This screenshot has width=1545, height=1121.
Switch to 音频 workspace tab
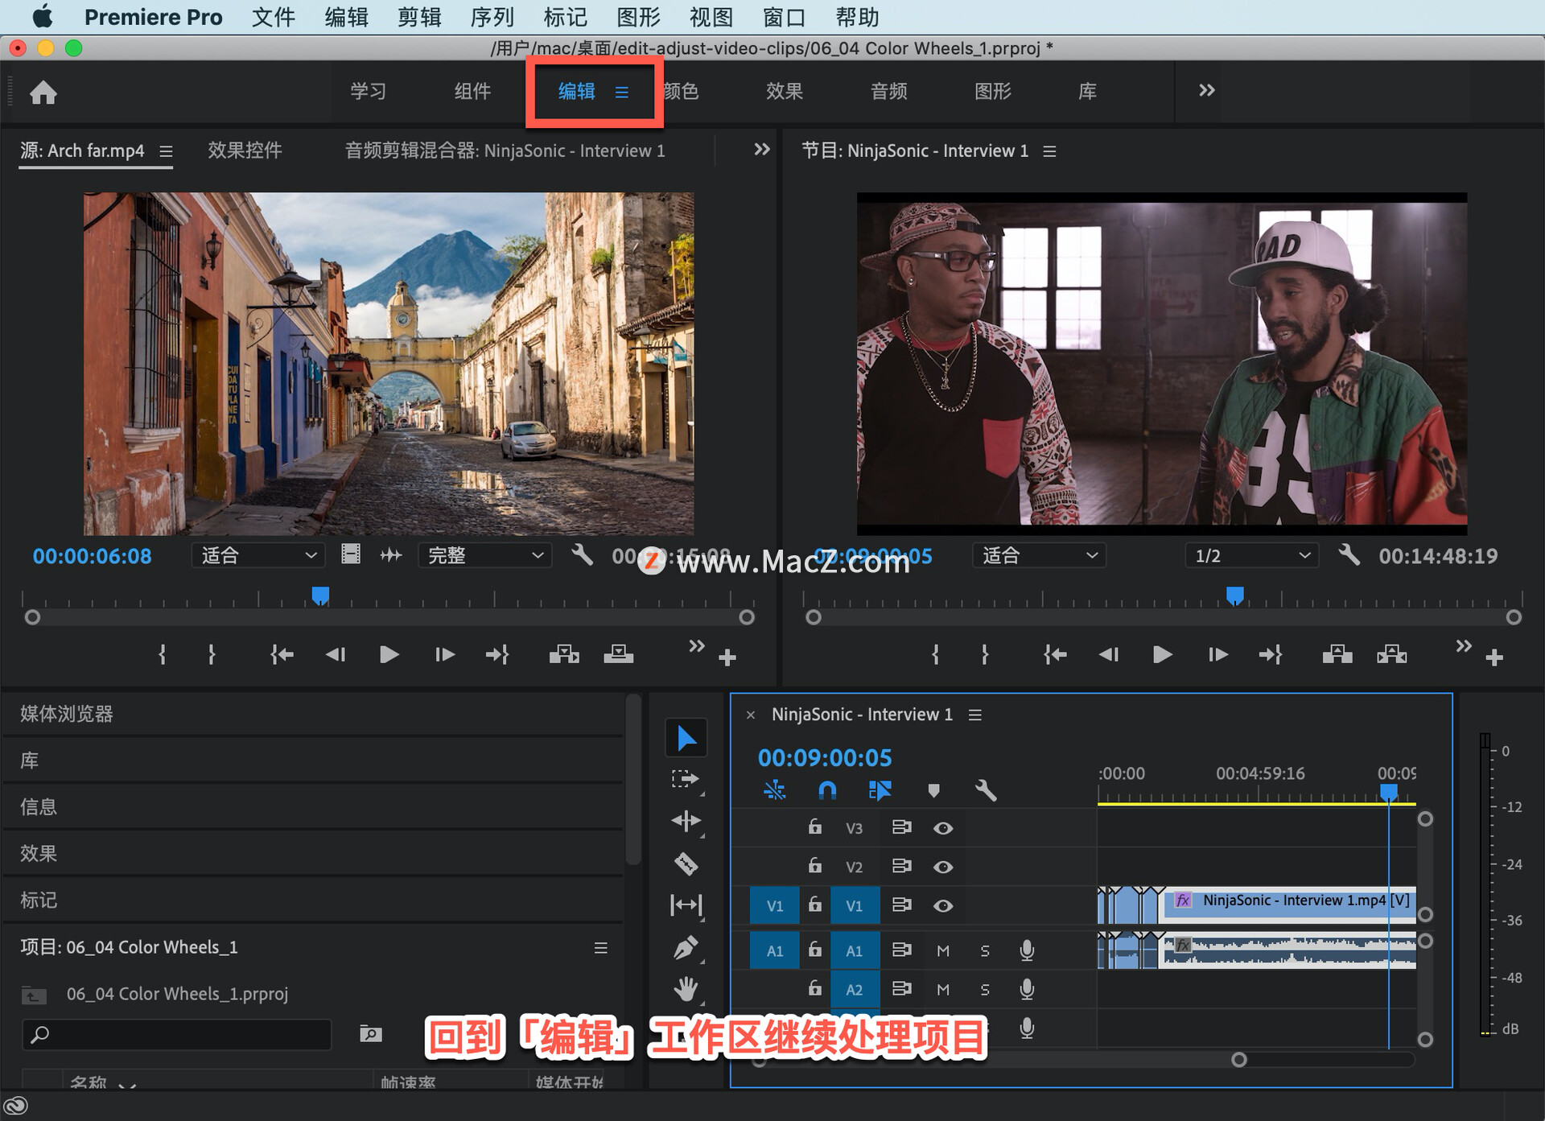click(888, 91)
